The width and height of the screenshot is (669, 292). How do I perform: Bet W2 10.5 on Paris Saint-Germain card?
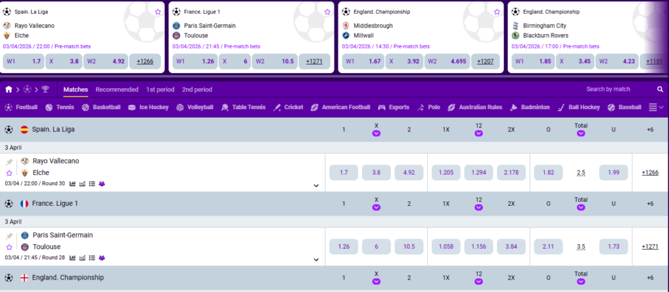(275, 61)
